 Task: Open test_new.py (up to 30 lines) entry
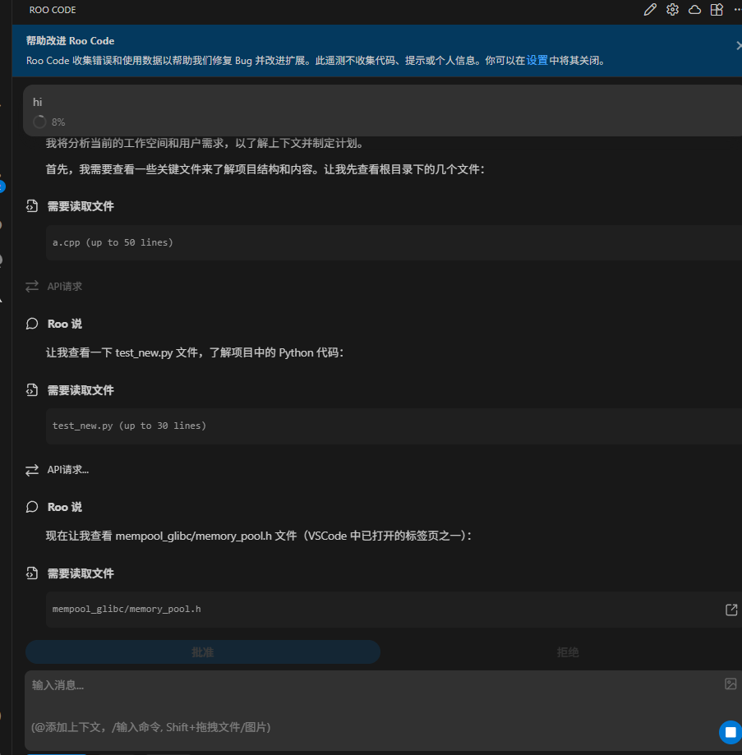394,426
